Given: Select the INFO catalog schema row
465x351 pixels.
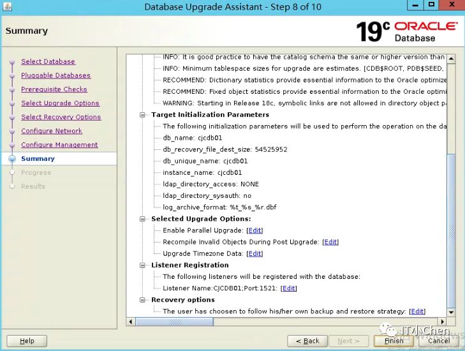Looking at the screenshot, I should click(304, 57).
